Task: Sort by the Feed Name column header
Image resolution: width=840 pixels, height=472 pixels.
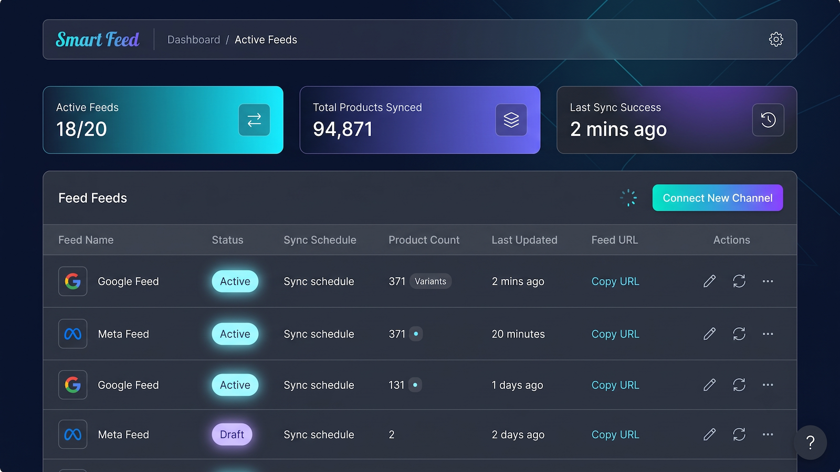Action: (86, 240)
